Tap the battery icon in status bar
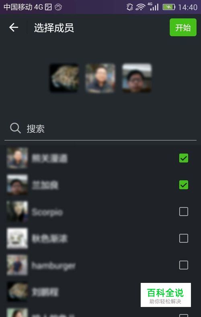201x317 pixels. 169,7
